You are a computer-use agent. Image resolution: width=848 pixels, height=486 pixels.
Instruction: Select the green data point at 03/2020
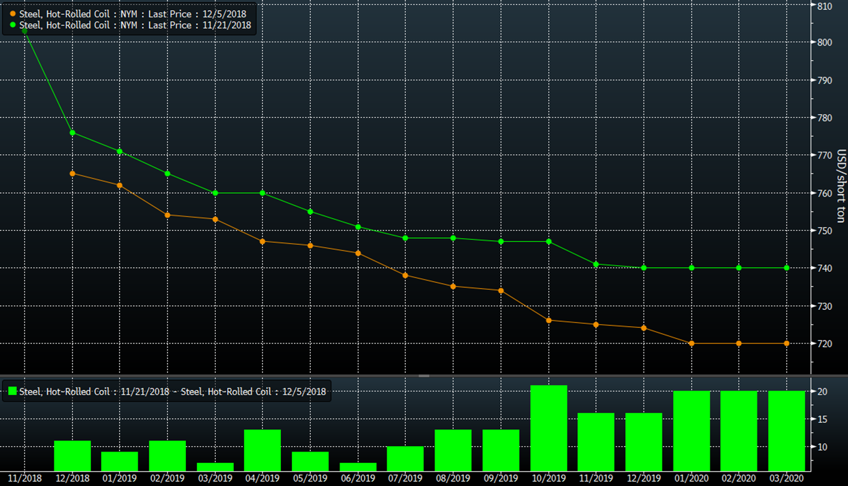(x=787, y=268)
